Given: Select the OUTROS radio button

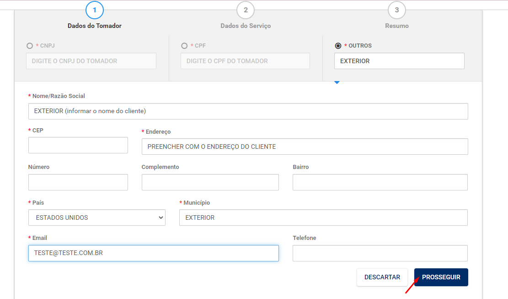Looking at the screenshot, I should coord(338,46).
